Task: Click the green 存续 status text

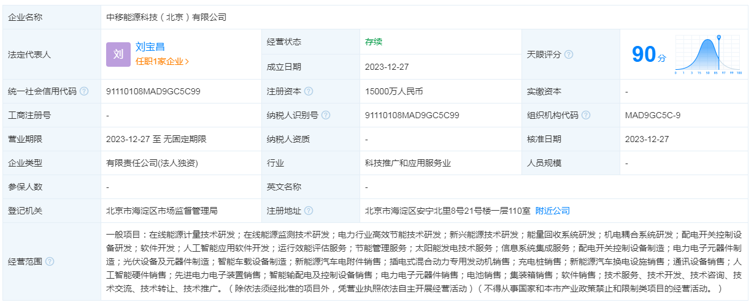Action: pyautogui.click(x=374, y=42)
